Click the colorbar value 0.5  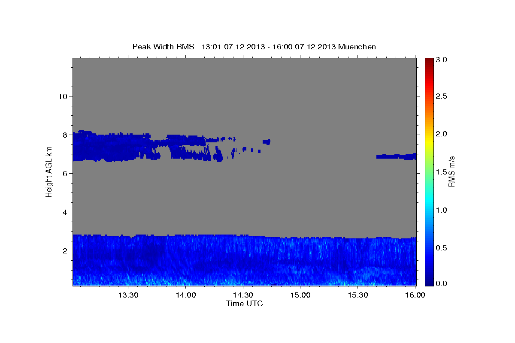[x=442, y=248]
